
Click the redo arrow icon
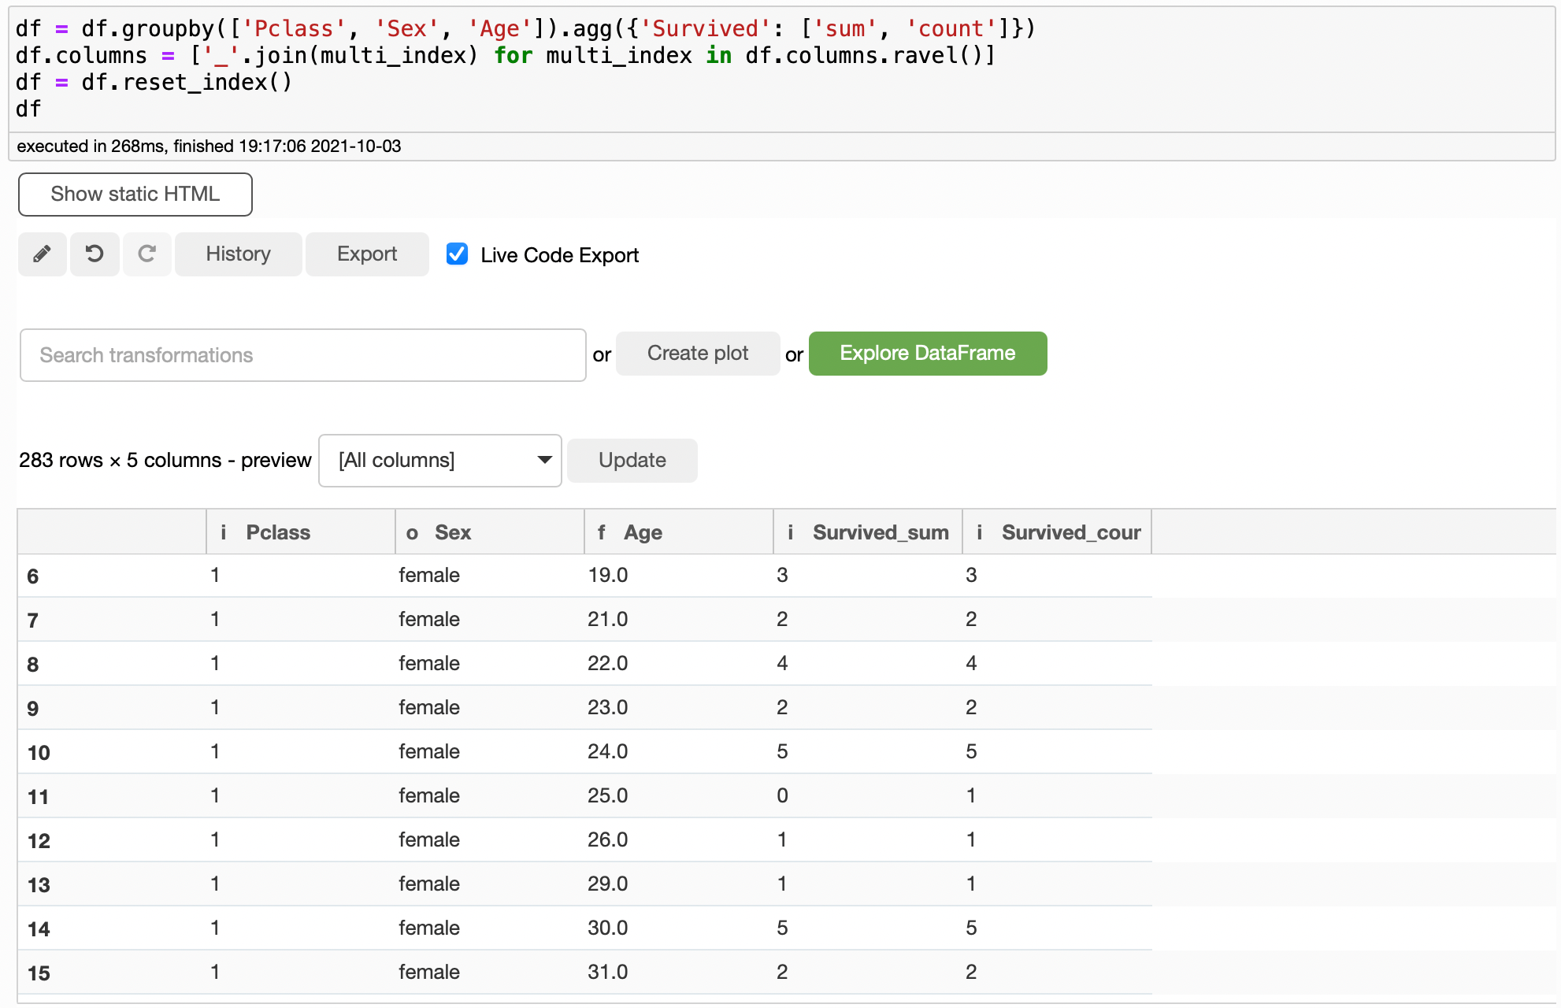pyautogui.click(x=146, y=254)
